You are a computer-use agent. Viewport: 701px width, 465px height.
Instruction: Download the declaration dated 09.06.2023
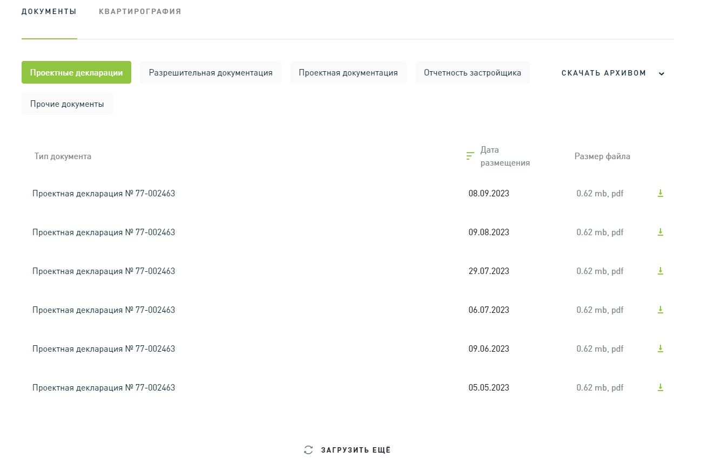(x=660, y=348)
